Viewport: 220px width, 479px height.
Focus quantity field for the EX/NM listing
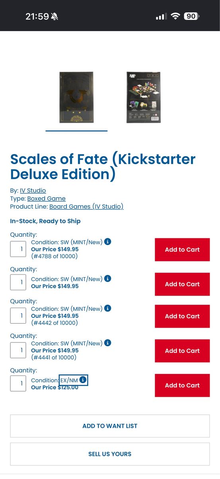point(18,384)
